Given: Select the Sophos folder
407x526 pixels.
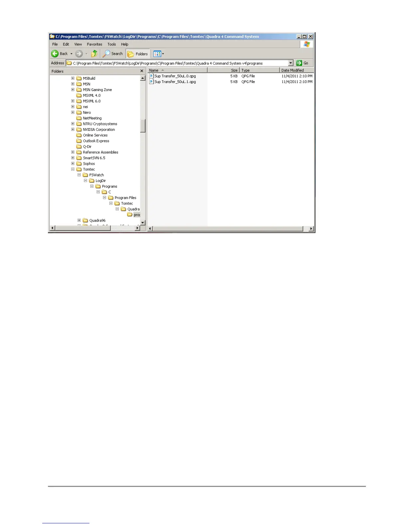Looking at the screenshot, I should 89,164.
